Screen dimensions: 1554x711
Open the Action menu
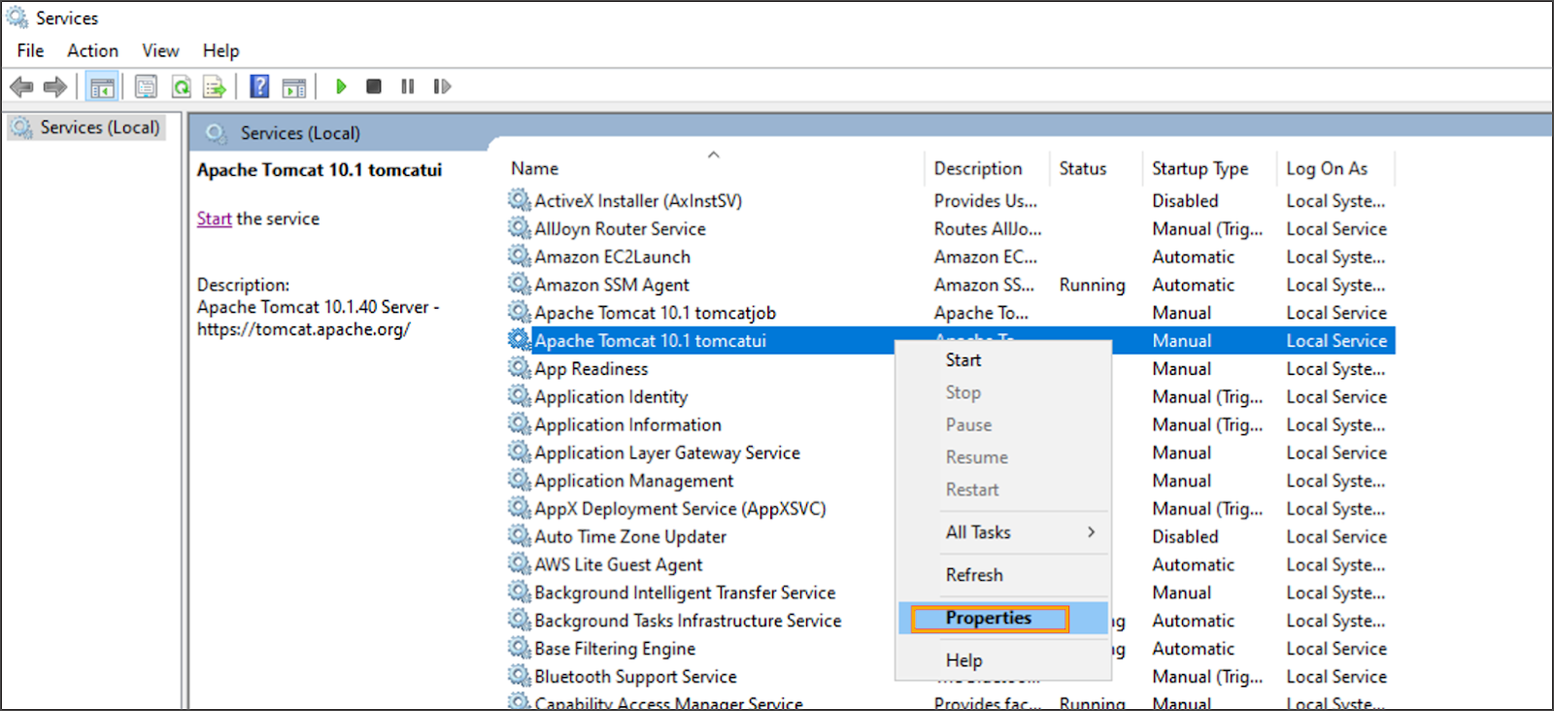[92, 51]
